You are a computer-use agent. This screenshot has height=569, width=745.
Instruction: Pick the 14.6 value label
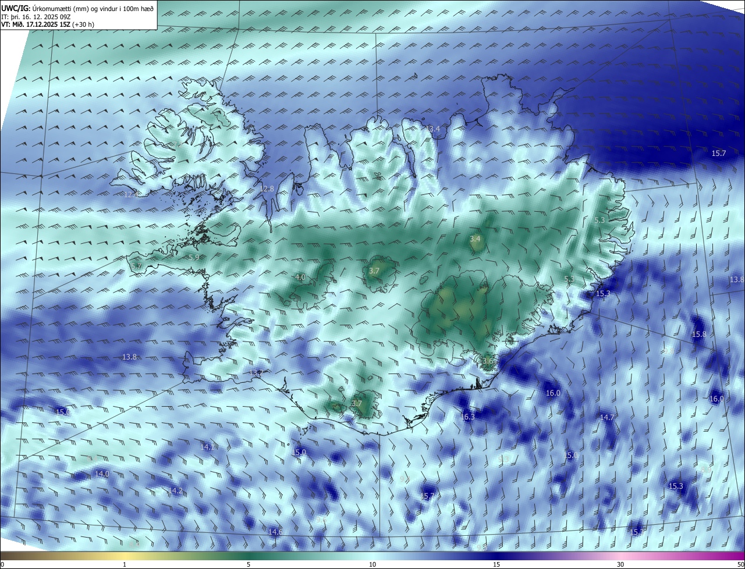275,532
